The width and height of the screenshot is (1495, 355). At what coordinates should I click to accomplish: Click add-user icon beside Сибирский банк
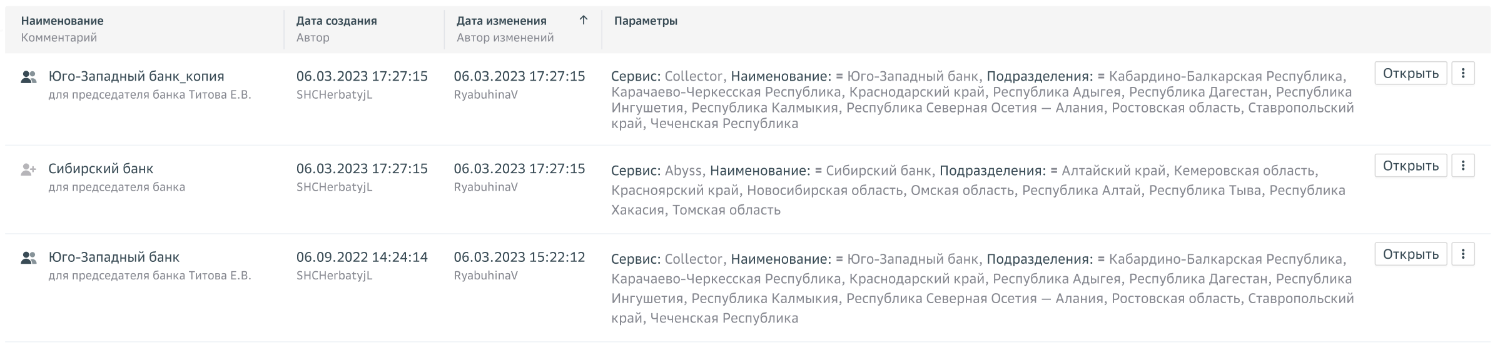click(x=29, y=169)
